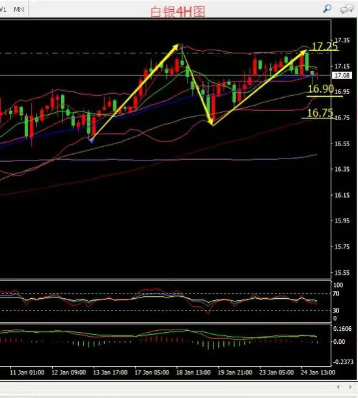This screenshot has height=398, width=358.
Task: Click the horizontal scrollbar track at bottom
Action: [x=166, y=387]
